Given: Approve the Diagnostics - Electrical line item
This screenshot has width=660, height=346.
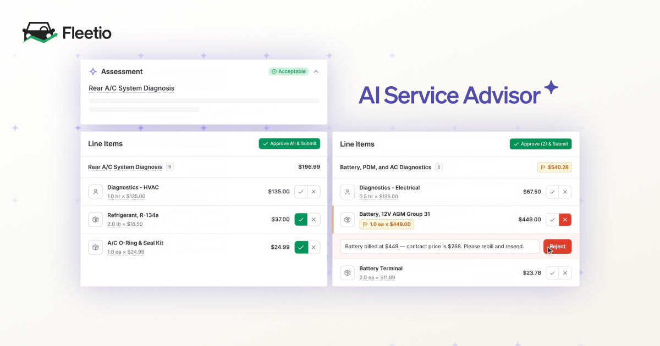Looking at the screenshot, I should [552, 192].
